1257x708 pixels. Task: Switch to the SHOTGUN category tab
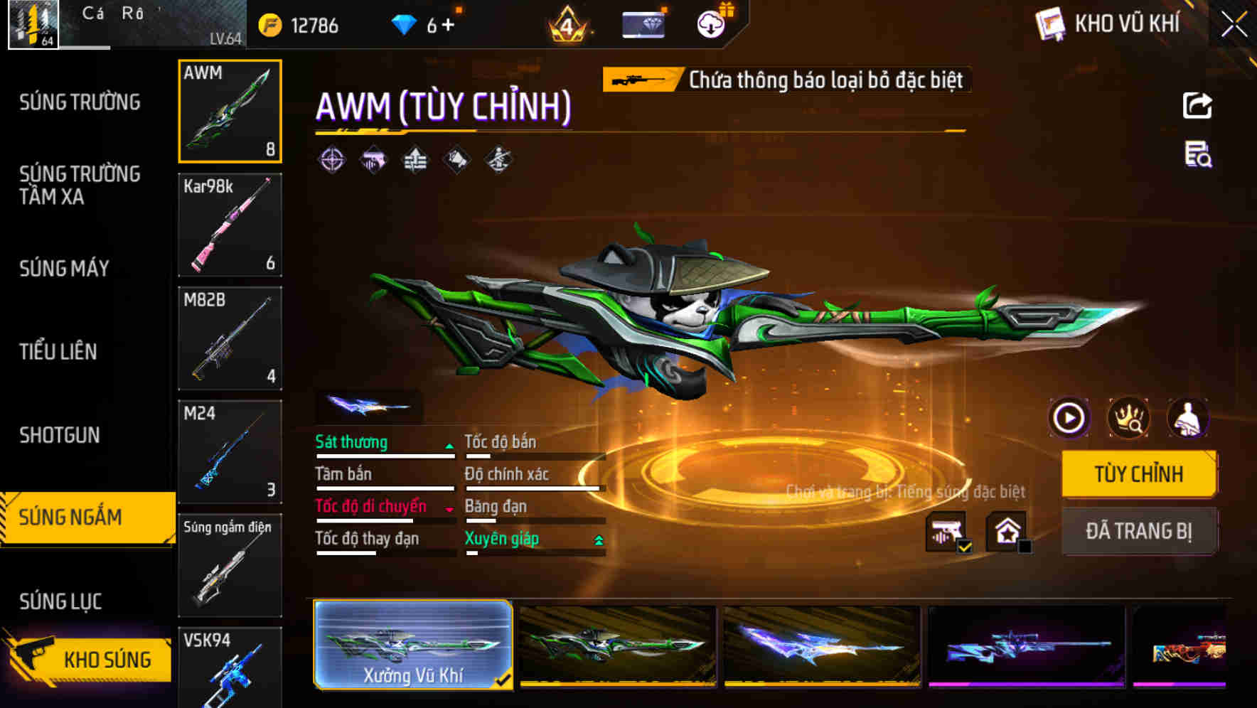point(60,435)
